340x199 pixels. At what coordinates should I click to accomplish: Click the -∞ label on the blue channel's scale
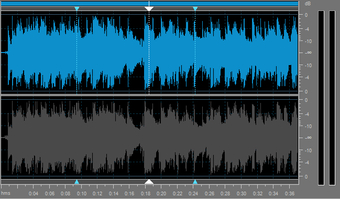click(x=308, y=53)
